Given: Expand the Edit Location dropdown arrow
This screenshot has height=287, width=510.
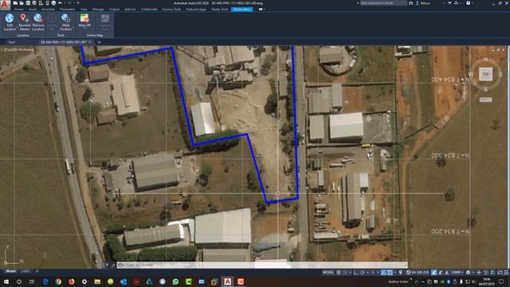Looking at the screenshot, I should point(17,27).
